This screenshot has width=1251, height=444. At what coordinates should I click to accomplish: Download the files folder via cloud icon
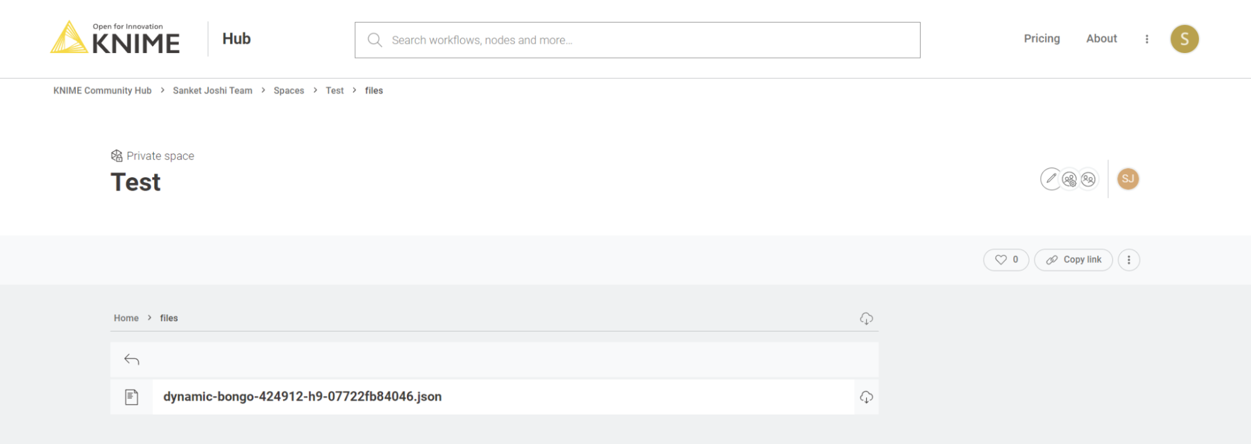pos(866,318)
